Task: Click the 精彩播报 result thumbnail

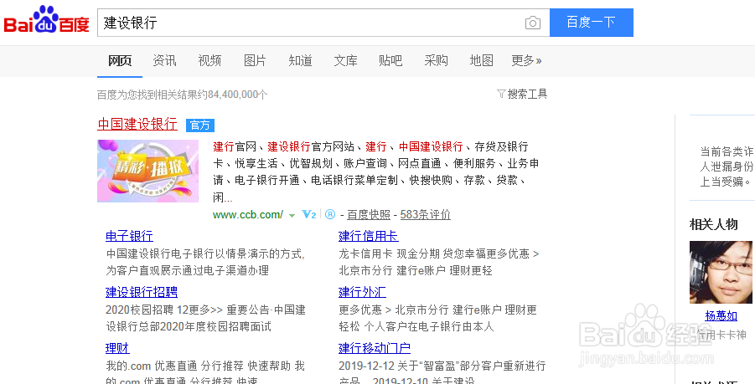Action: click(x=147, y=171)
